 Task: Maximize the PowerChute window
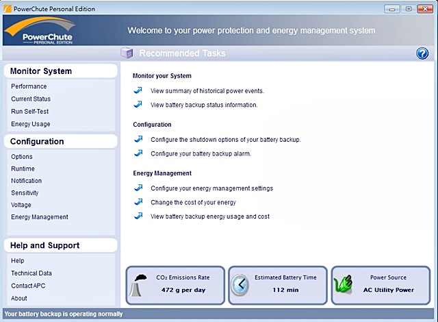pyautogui.click(x=409, y=9)
